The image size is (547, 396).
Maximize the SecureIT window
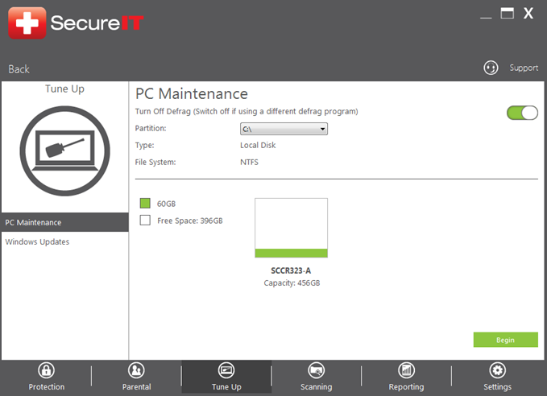point(508,13)
